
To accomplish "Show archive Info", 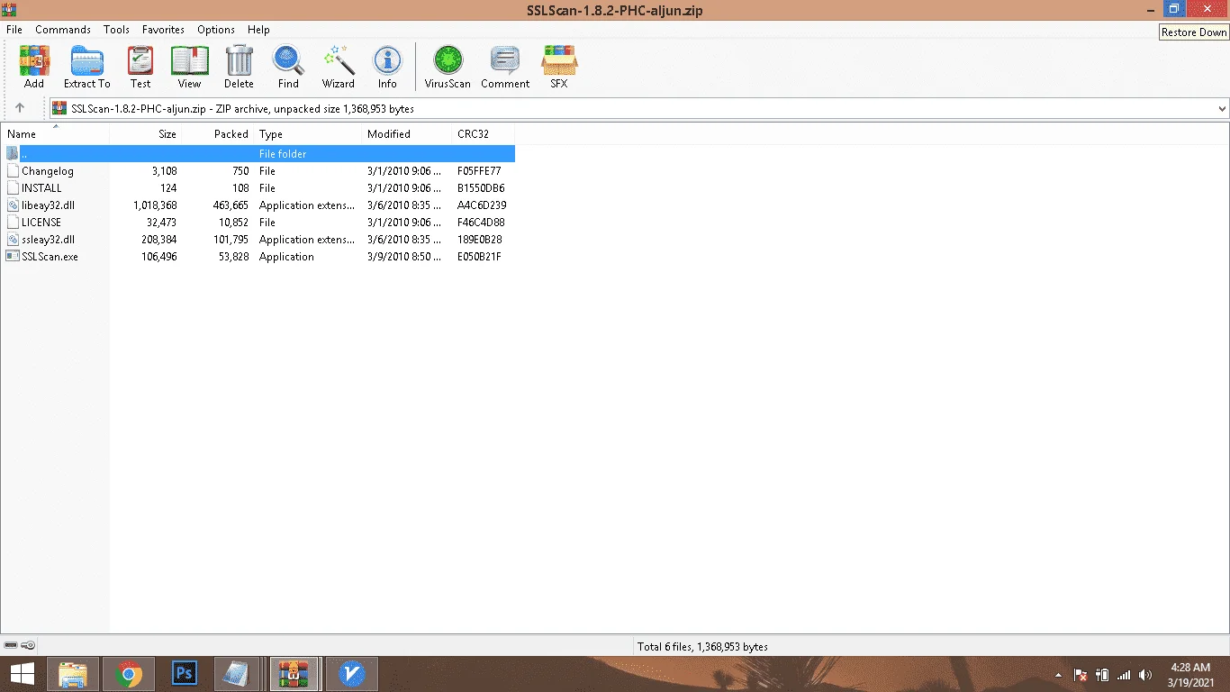I will pyautogui.click(x=387, y=68).
